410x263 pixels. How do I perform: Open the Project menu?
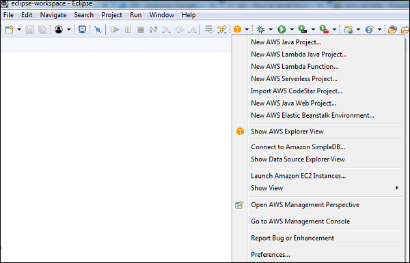click(111, 15)
